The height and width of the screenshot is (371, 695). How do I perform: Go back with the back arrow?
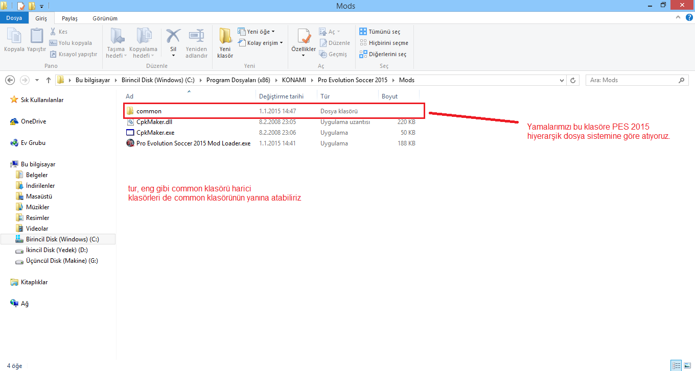[10, 80]
